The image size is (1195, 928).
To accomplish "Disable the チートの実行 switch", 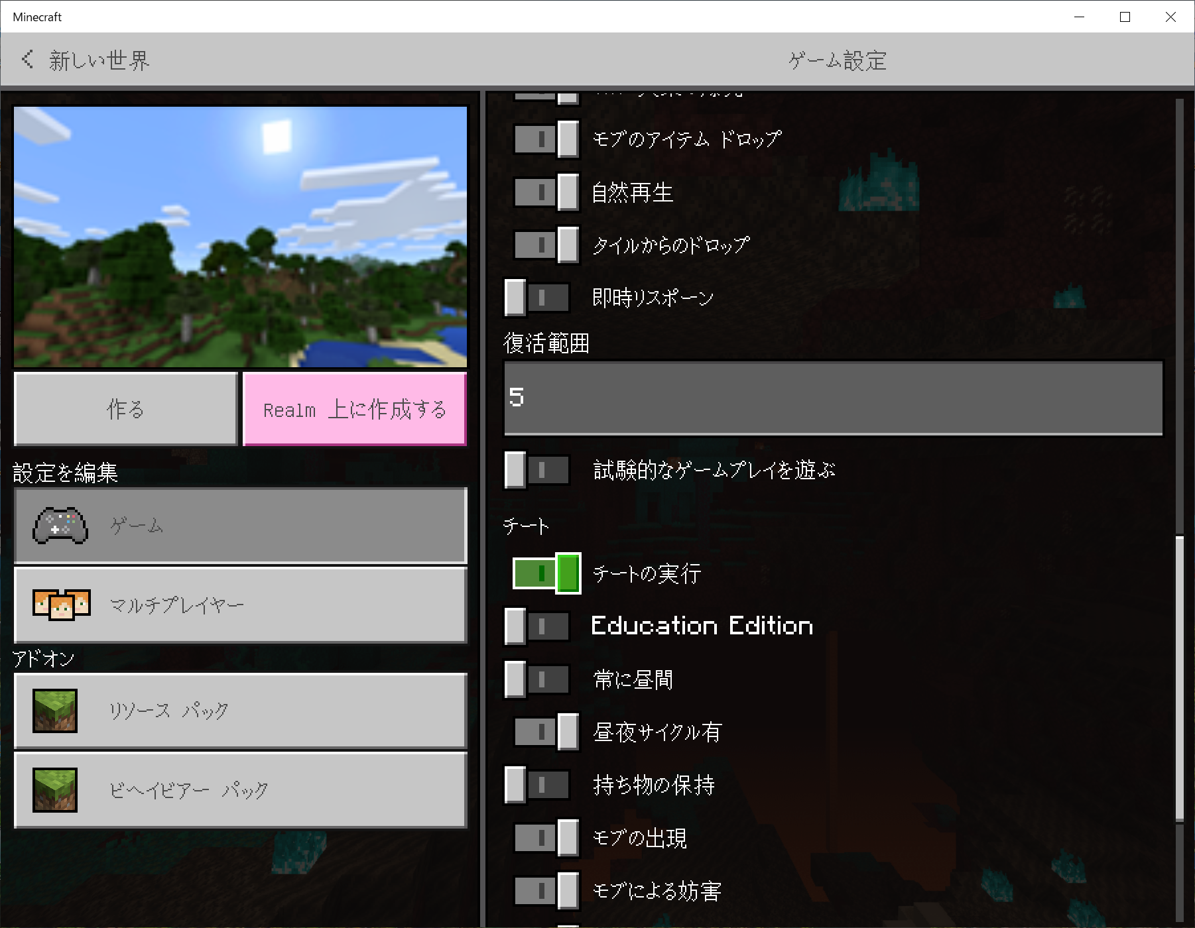I will pyautogui.click(x=547, y=573).
